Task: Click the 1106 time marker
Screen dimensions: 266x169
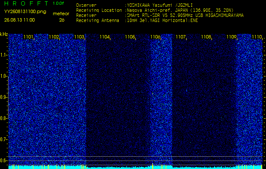Action: pyautogui.click(x=155, y=37)
